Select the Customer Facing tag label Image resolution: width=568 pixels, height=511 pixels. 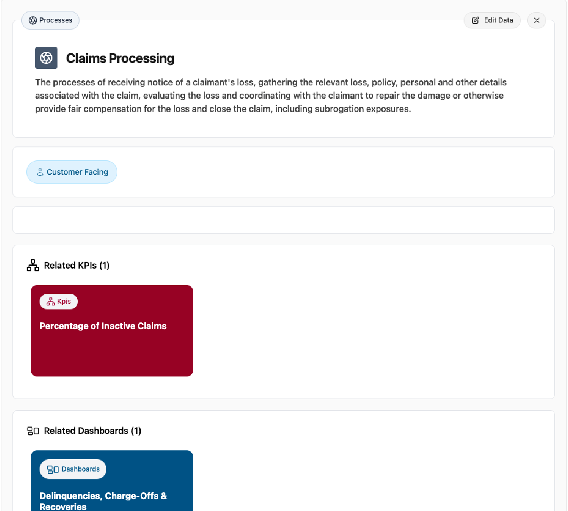77,172
